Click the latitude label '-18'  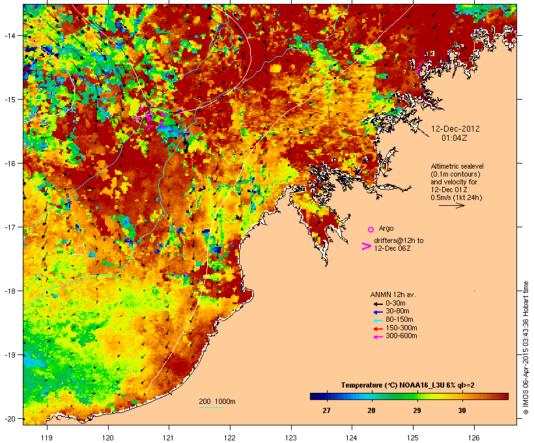click(x=10, y=291)
